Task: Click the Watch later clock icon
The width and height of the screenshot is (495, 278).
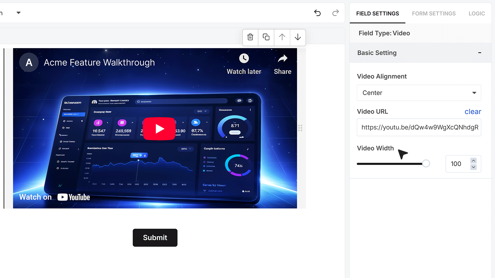Action: [x=244, y=58]
